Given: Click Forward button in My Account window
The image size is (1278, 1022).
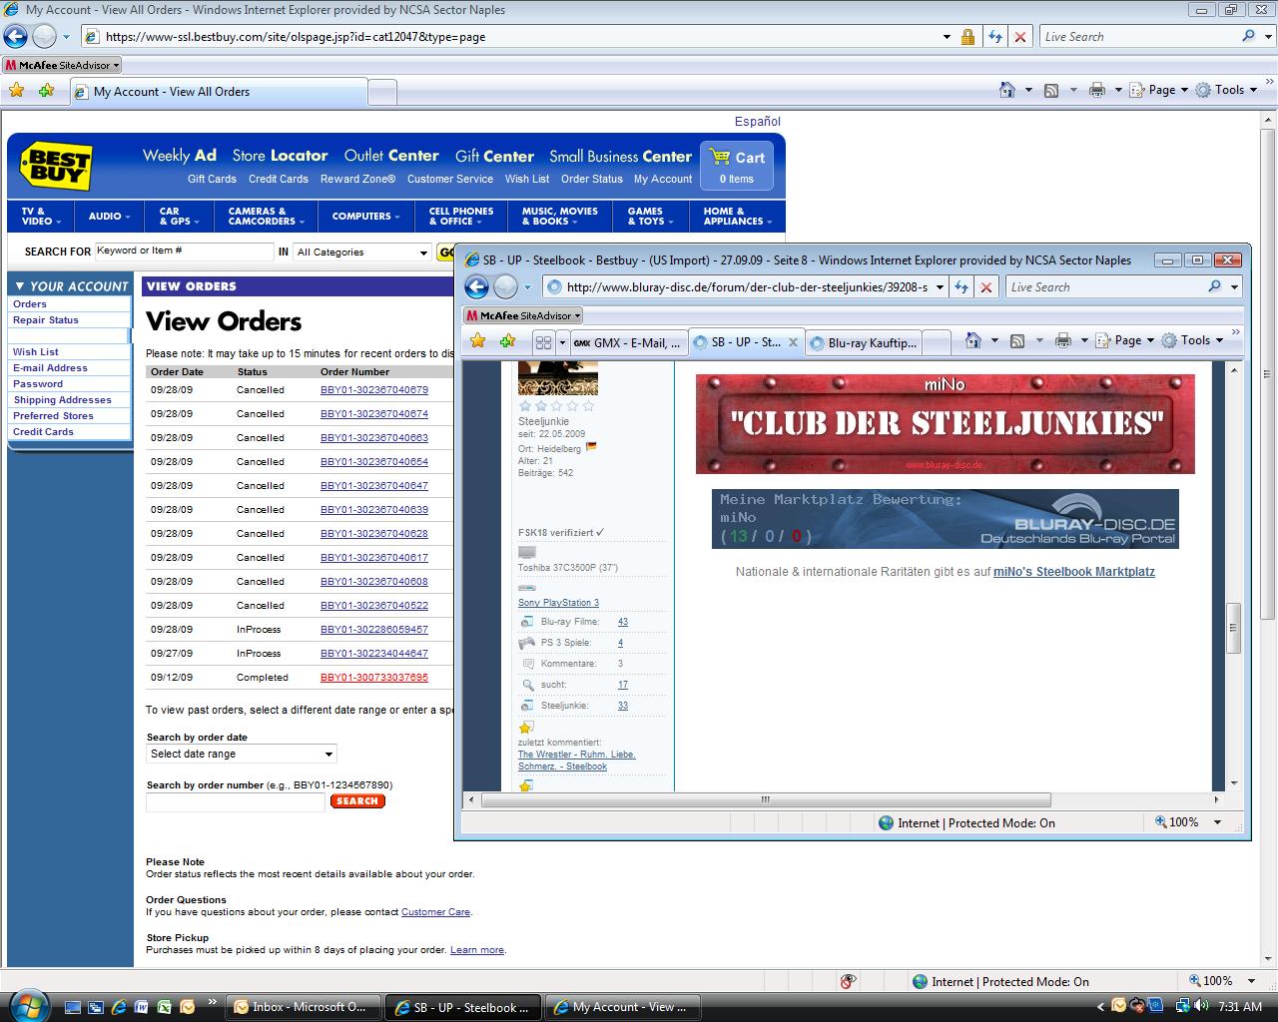Looking at the screenshot, I should point(44,37).
